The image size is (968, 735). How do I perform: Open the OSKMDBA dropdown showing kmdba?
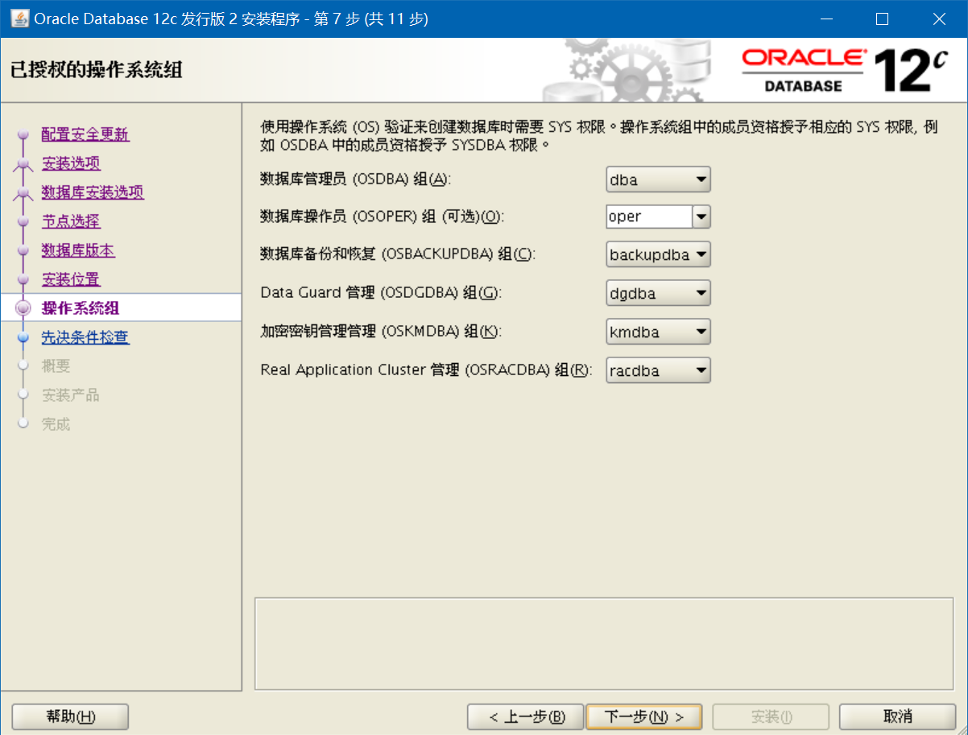(658, 331)
